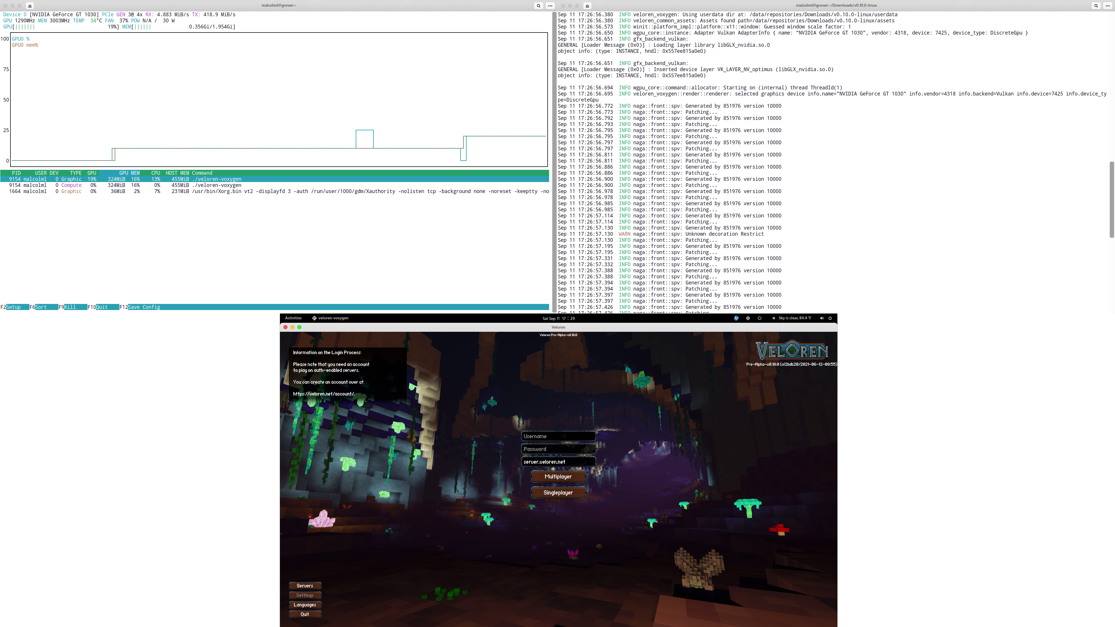The height and width of the screenshot is (627, 1115).
Task: Click the server.veloren.net server field
Action: click(558, 462)
